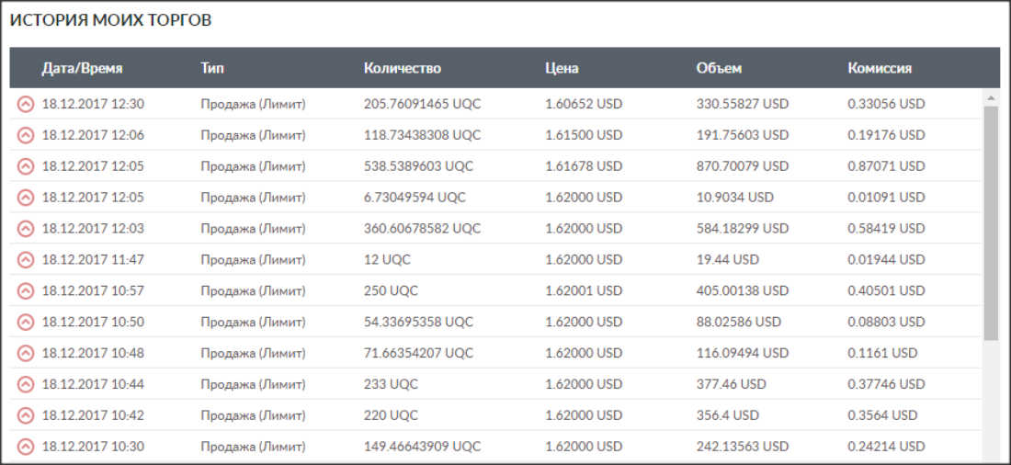Click volume 584.18299 USD
Viewport: 1011px width, 465px height.
(x=742, y=228)
